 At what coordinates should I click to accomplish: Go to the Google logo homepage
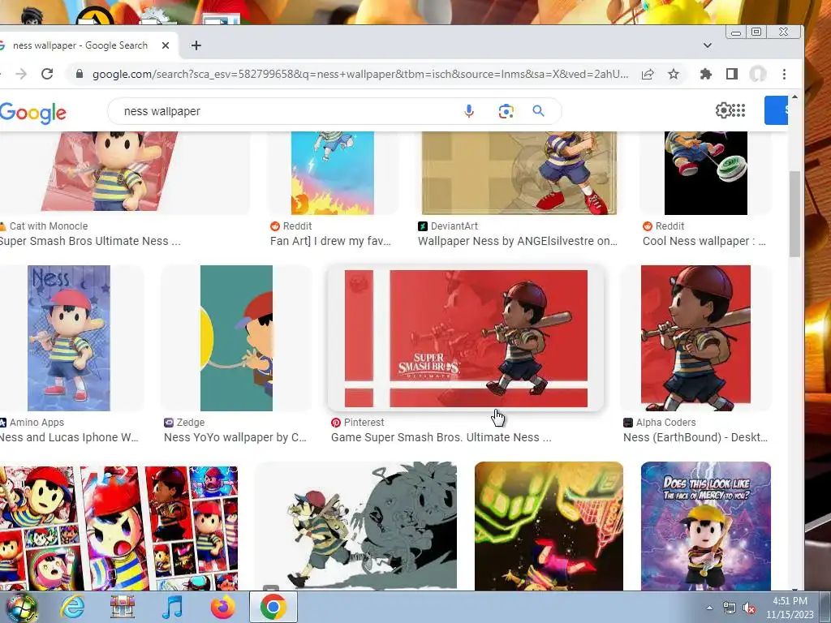click(32, 113)
